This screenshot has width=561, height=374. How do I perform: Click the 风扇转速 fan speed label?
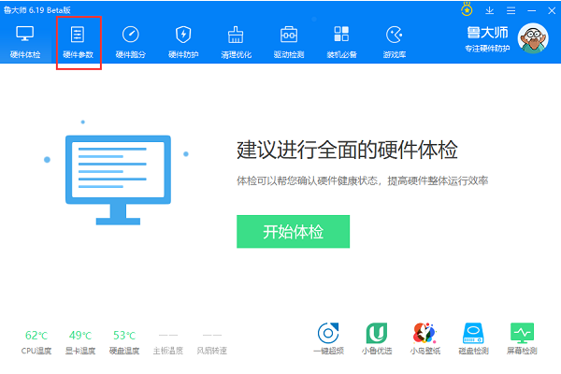click(x=212, y=351)
